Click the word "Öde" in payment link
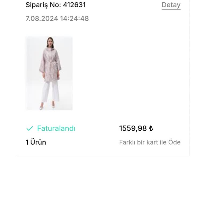The height and width of the screenshot is (206, 206). (x=174, y=142)
